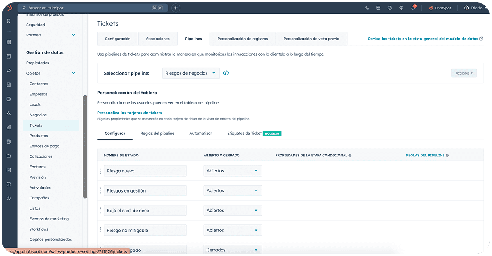This screenshot has height=256, width=492.
Task: Click the hexagon icon at bottom of left rail
Action: [x=9, y=198]
